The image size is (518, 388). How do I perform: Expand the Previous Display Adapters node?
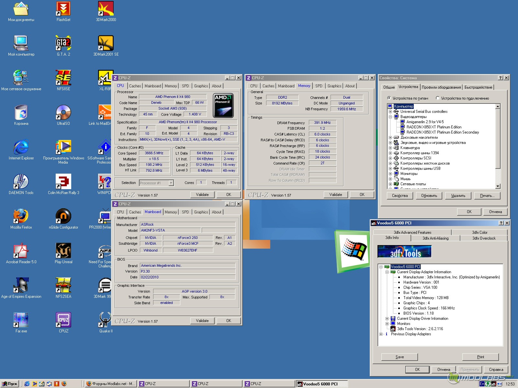coord(381,334)
